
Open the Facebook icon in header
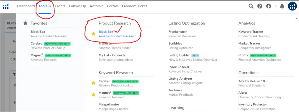[x=269, y=6]
